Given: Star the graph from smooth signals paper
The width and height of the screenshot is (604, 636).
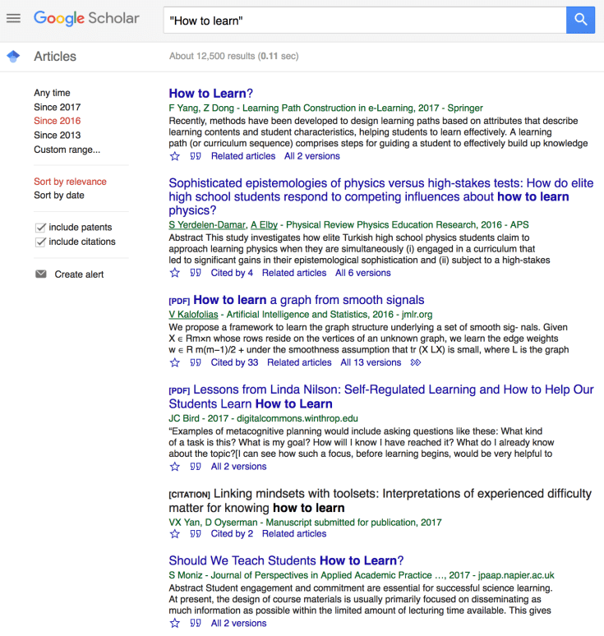Looking at the screenshot, I should click(x=175, y=362).
